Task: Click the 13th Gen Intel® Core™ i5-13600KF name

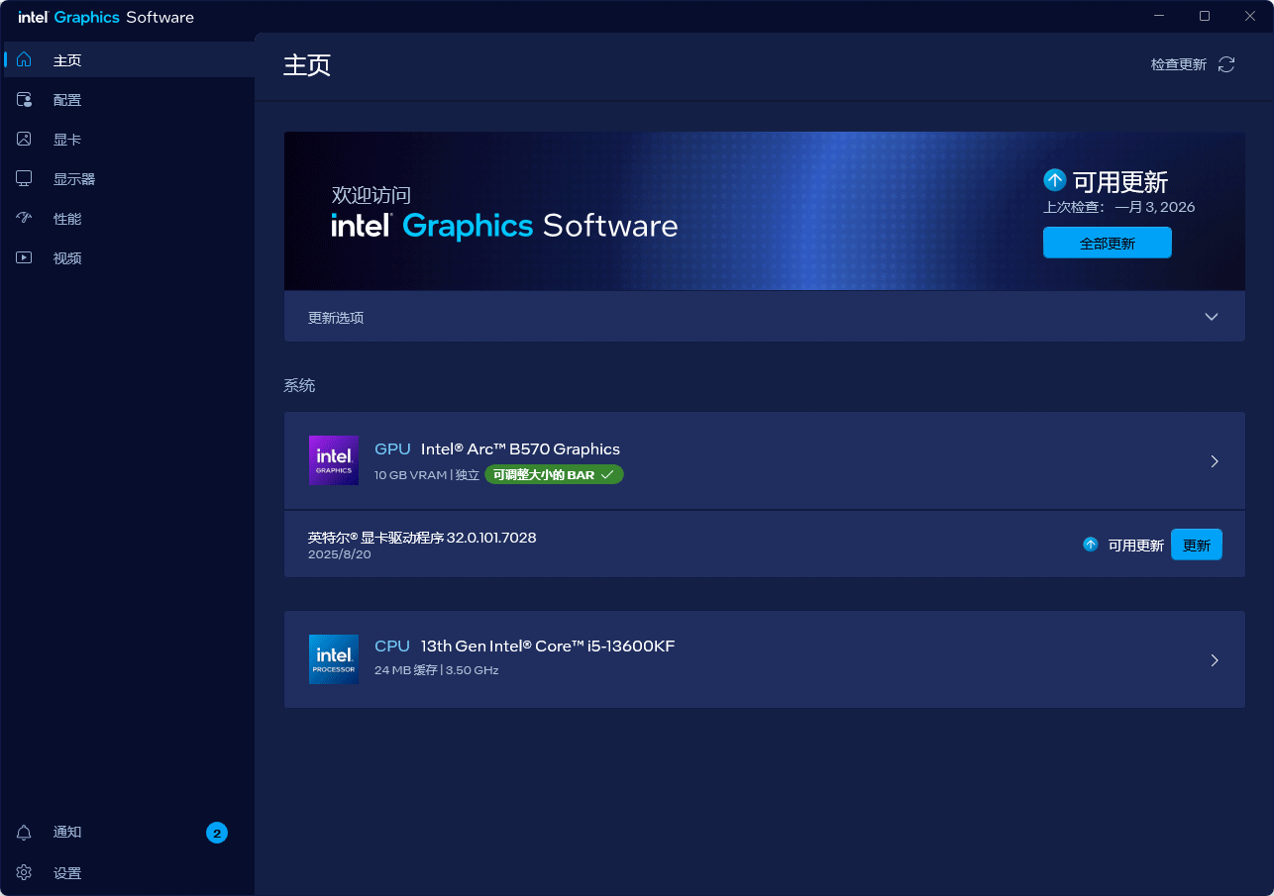Action: click(x=548, y=647)
